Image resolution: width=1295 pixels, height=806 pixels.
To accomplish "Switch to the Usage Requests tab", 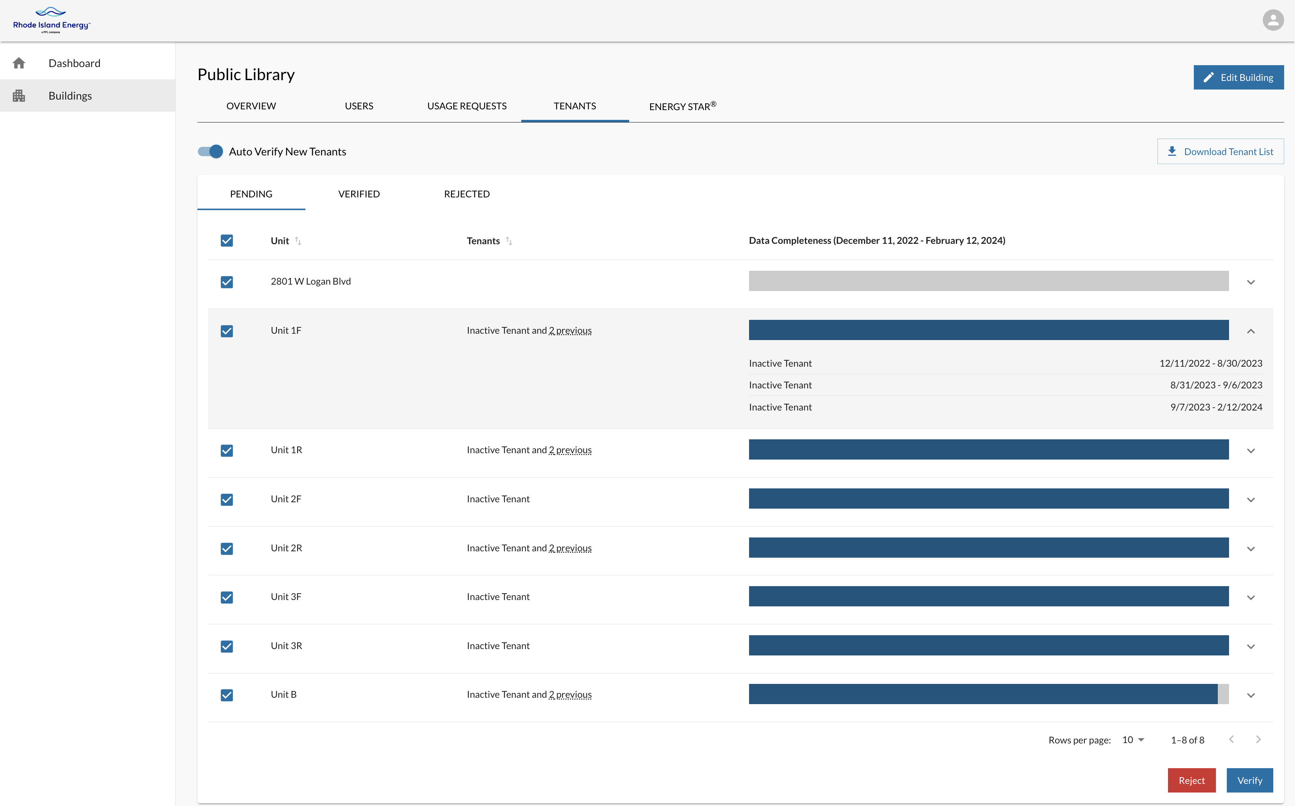I will [467, 106].
